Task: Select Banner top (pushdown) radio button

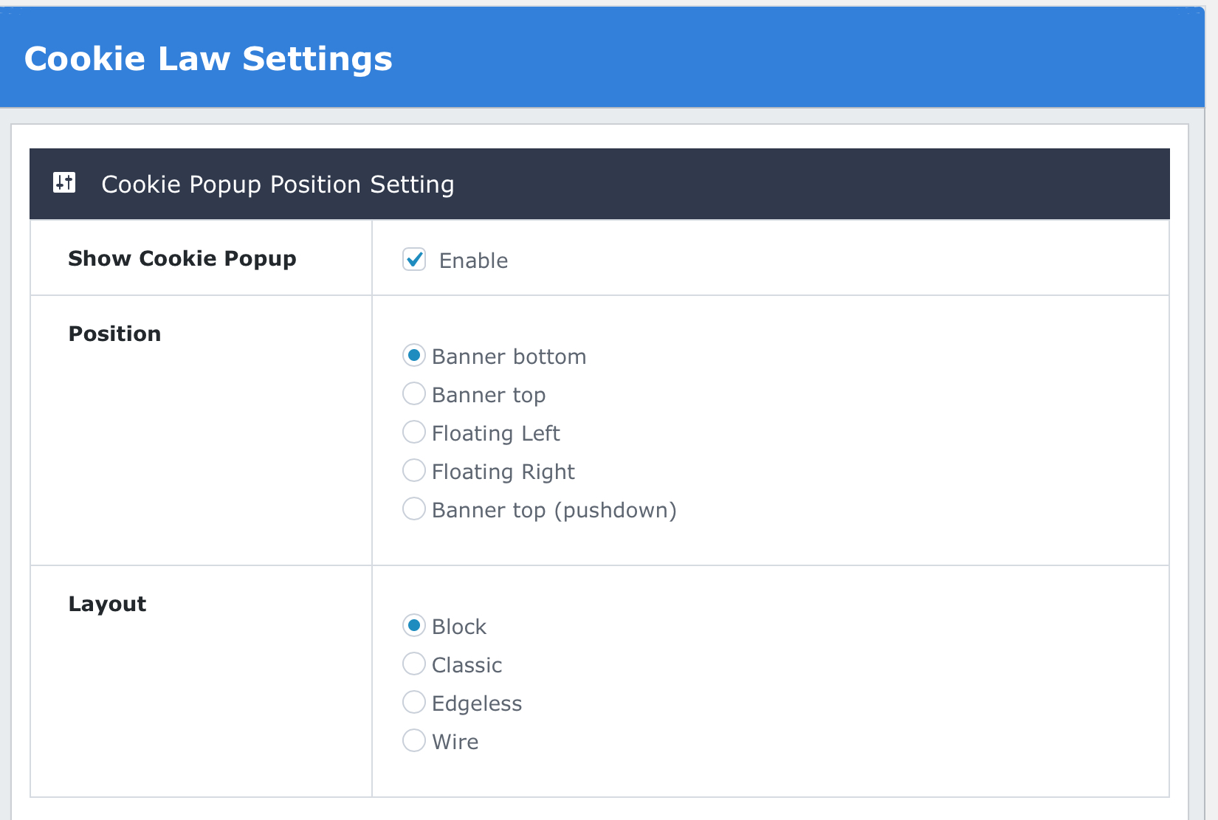Action: 414,509
